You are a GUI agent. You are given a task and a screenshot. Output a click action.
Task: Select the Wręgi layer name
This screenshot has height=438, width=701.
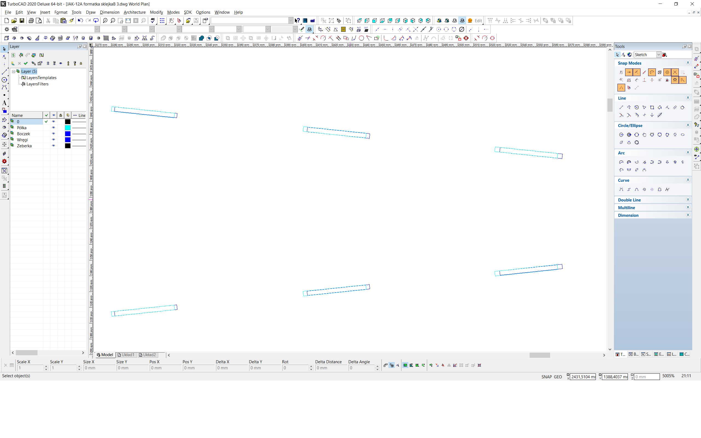tap(22, 140)
